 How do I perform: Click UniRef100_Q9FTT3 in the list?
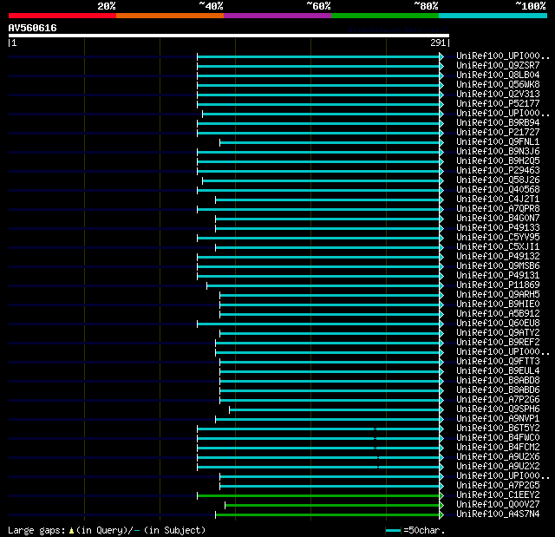[x=498, y=362]
